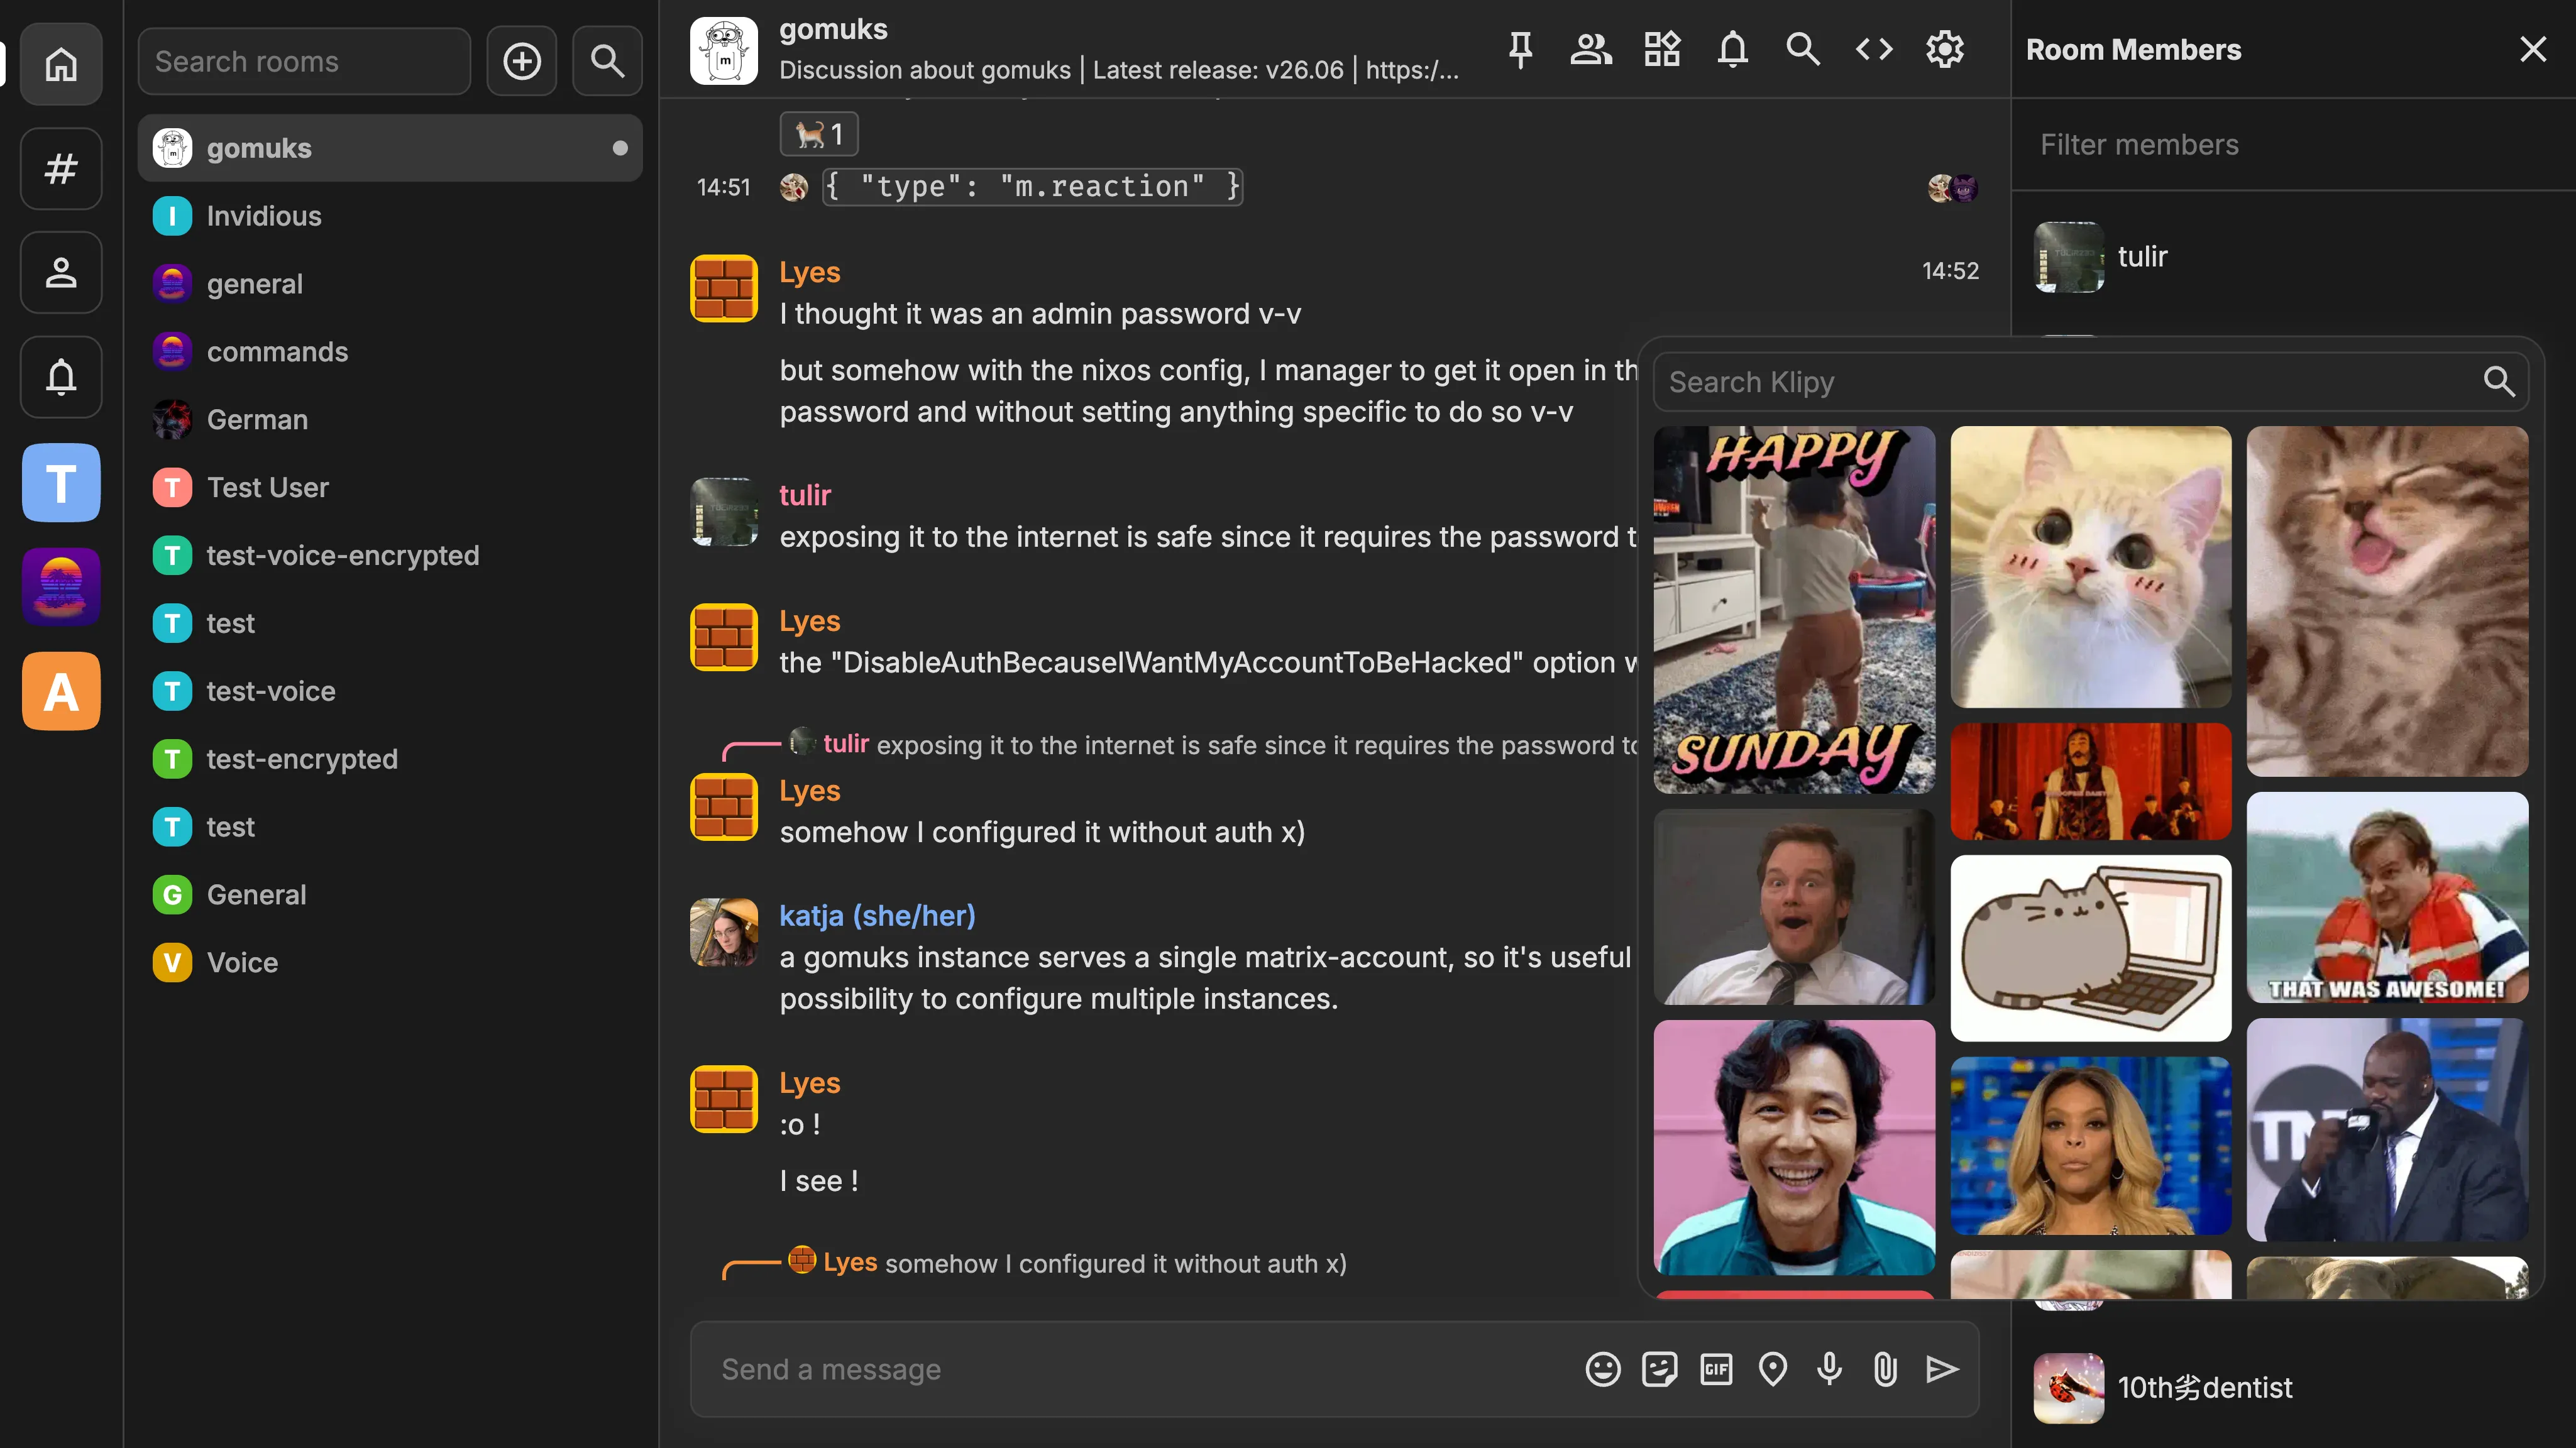Pick the Pusheen cat laptop GIF
The width and height of the screenshot is (2576, 1448).
2090,948
